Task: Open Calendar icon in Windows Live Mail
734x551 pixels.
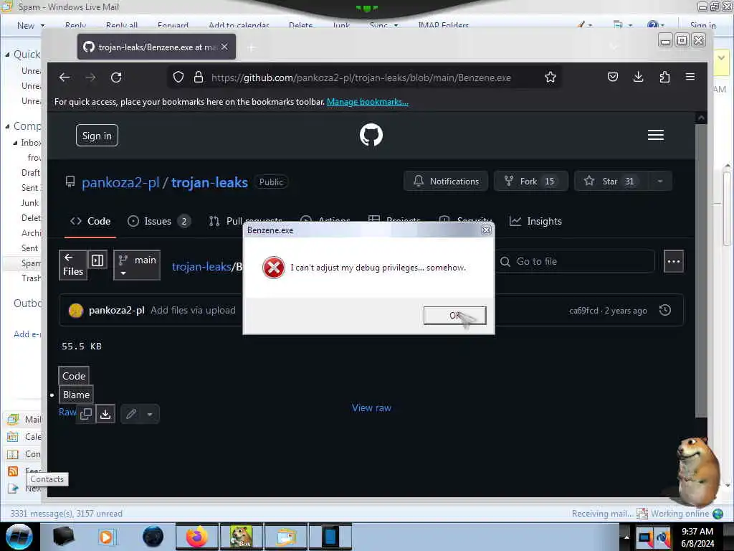Action: coord(13,437)
